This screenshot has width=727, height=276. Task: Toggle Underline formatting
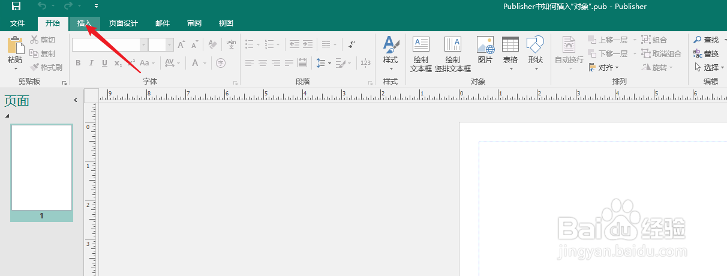tap(104, 63)
